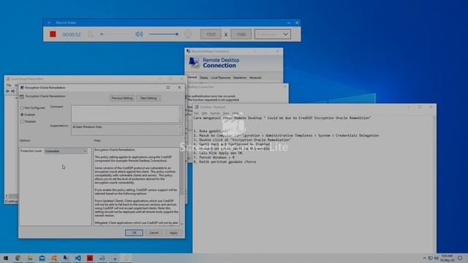Click Apply in Encryption Oracle Remediation dialog
Viewport: 468px width, 263px height.
[x=173, y=232]
